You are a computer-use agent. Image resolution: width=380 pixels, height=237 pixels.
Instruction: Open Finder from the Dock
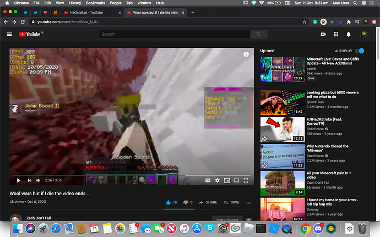point(18,228)
